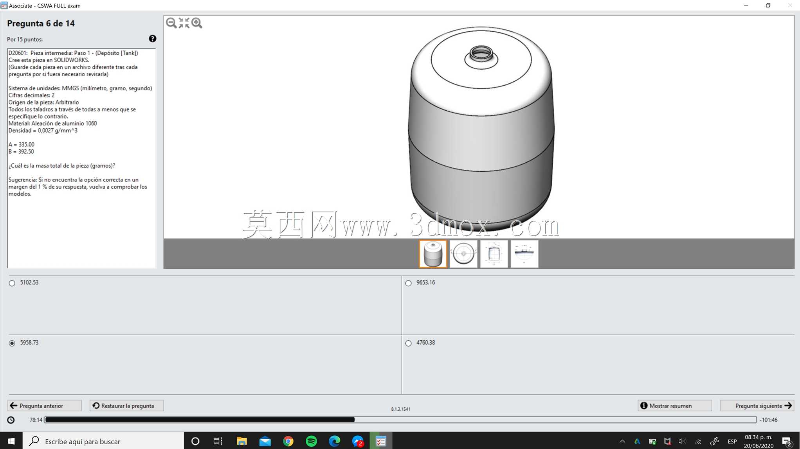
Task: Click the 'Densidad = 0,0027 g/mm^3' line
Action: pos(43,130)
